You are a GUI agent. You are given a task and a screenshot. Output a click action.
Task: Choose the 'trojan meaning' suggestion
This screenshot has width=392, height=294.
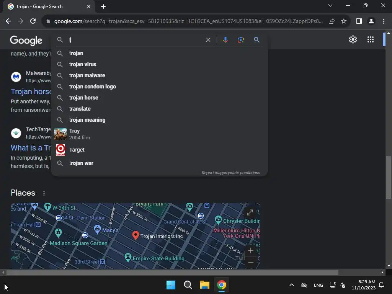point(159,120)
